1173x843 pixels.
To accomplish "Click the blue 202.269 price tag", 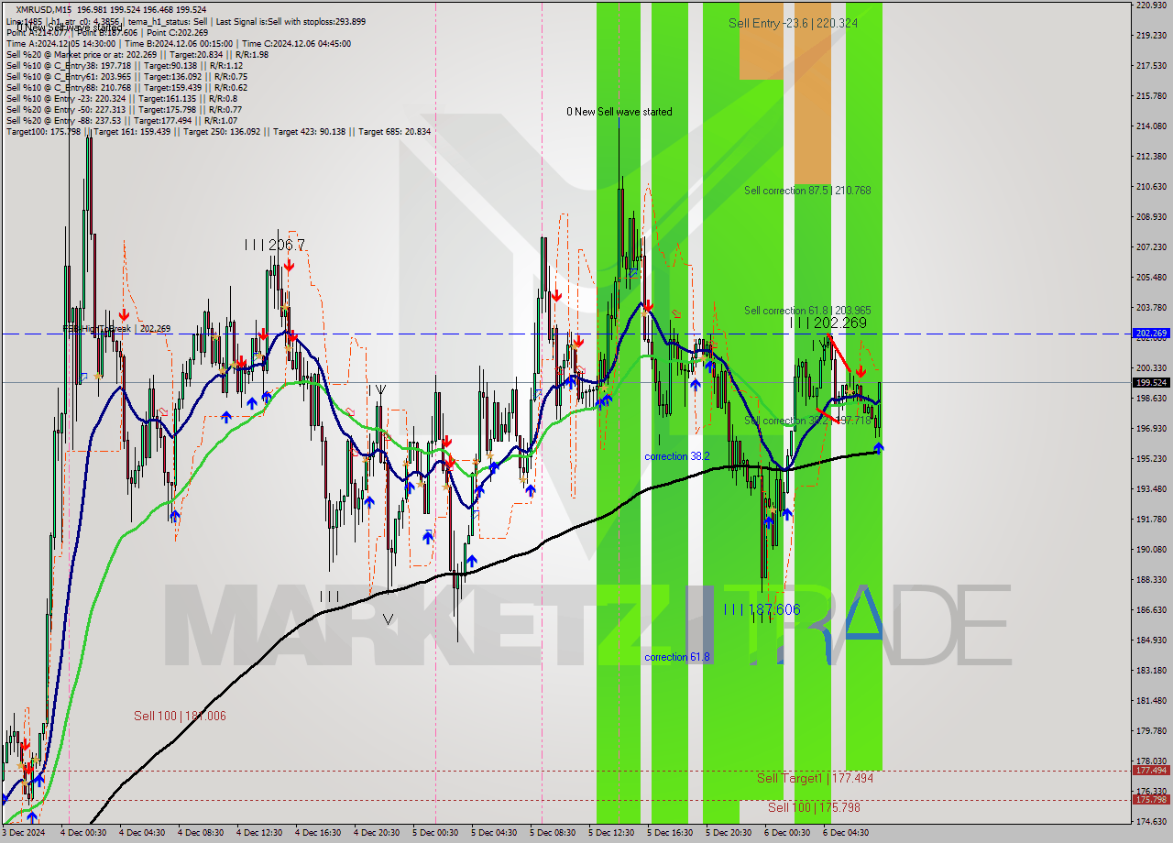I will pyautogui.click(x=1151, y=334).
